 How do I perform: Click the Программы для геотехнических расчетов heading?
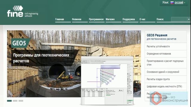point(41,58)
